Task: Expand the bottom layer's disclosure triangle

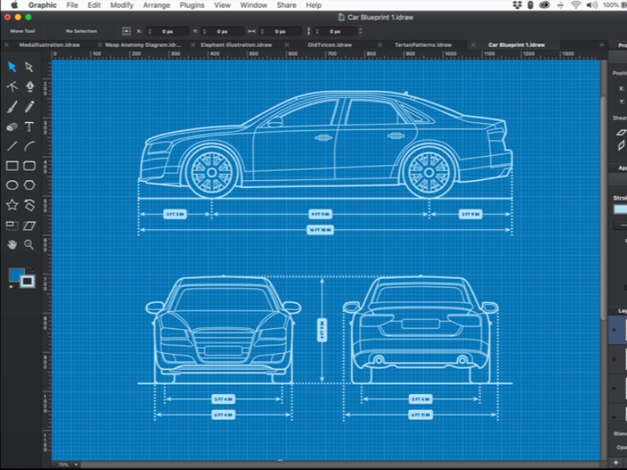Action: tap(614, 417)
